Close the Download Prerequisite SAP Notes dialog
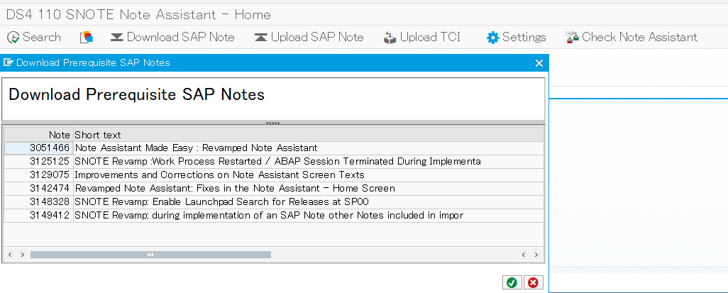The image size is (728, 293). 539,63
